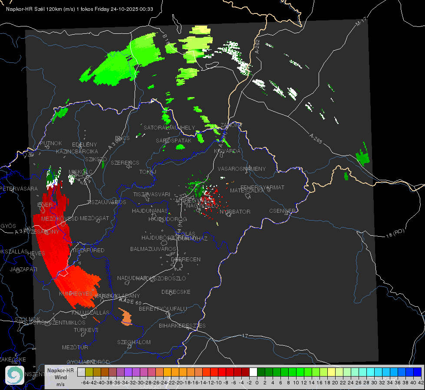Click the KISÚJSZÁLLÁS town label
This screenshot has width=425, height=390.
91,312
